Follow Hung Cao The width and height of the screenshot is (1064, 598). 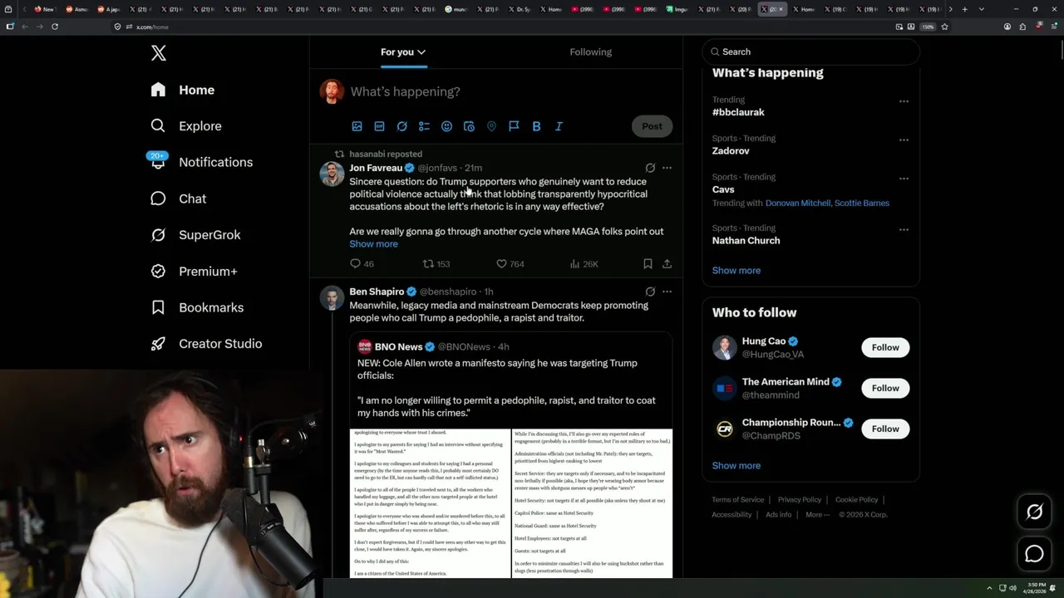[x=885, y=347]
